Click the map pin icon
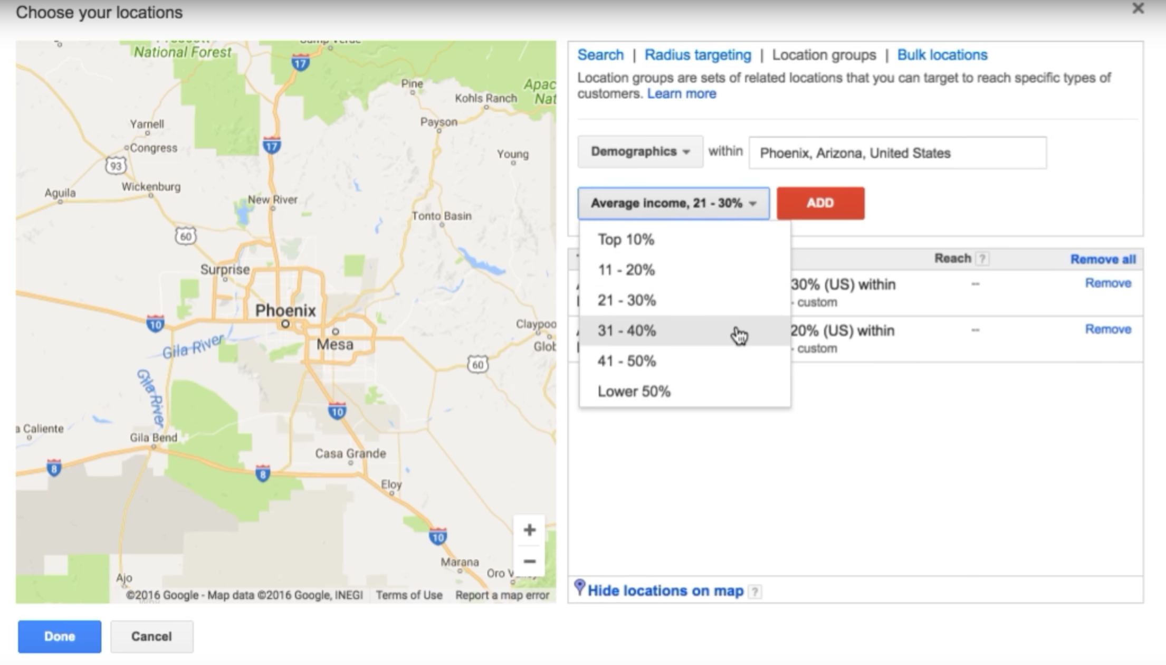This screenshot has height=665, width=1166. point(579,587)
